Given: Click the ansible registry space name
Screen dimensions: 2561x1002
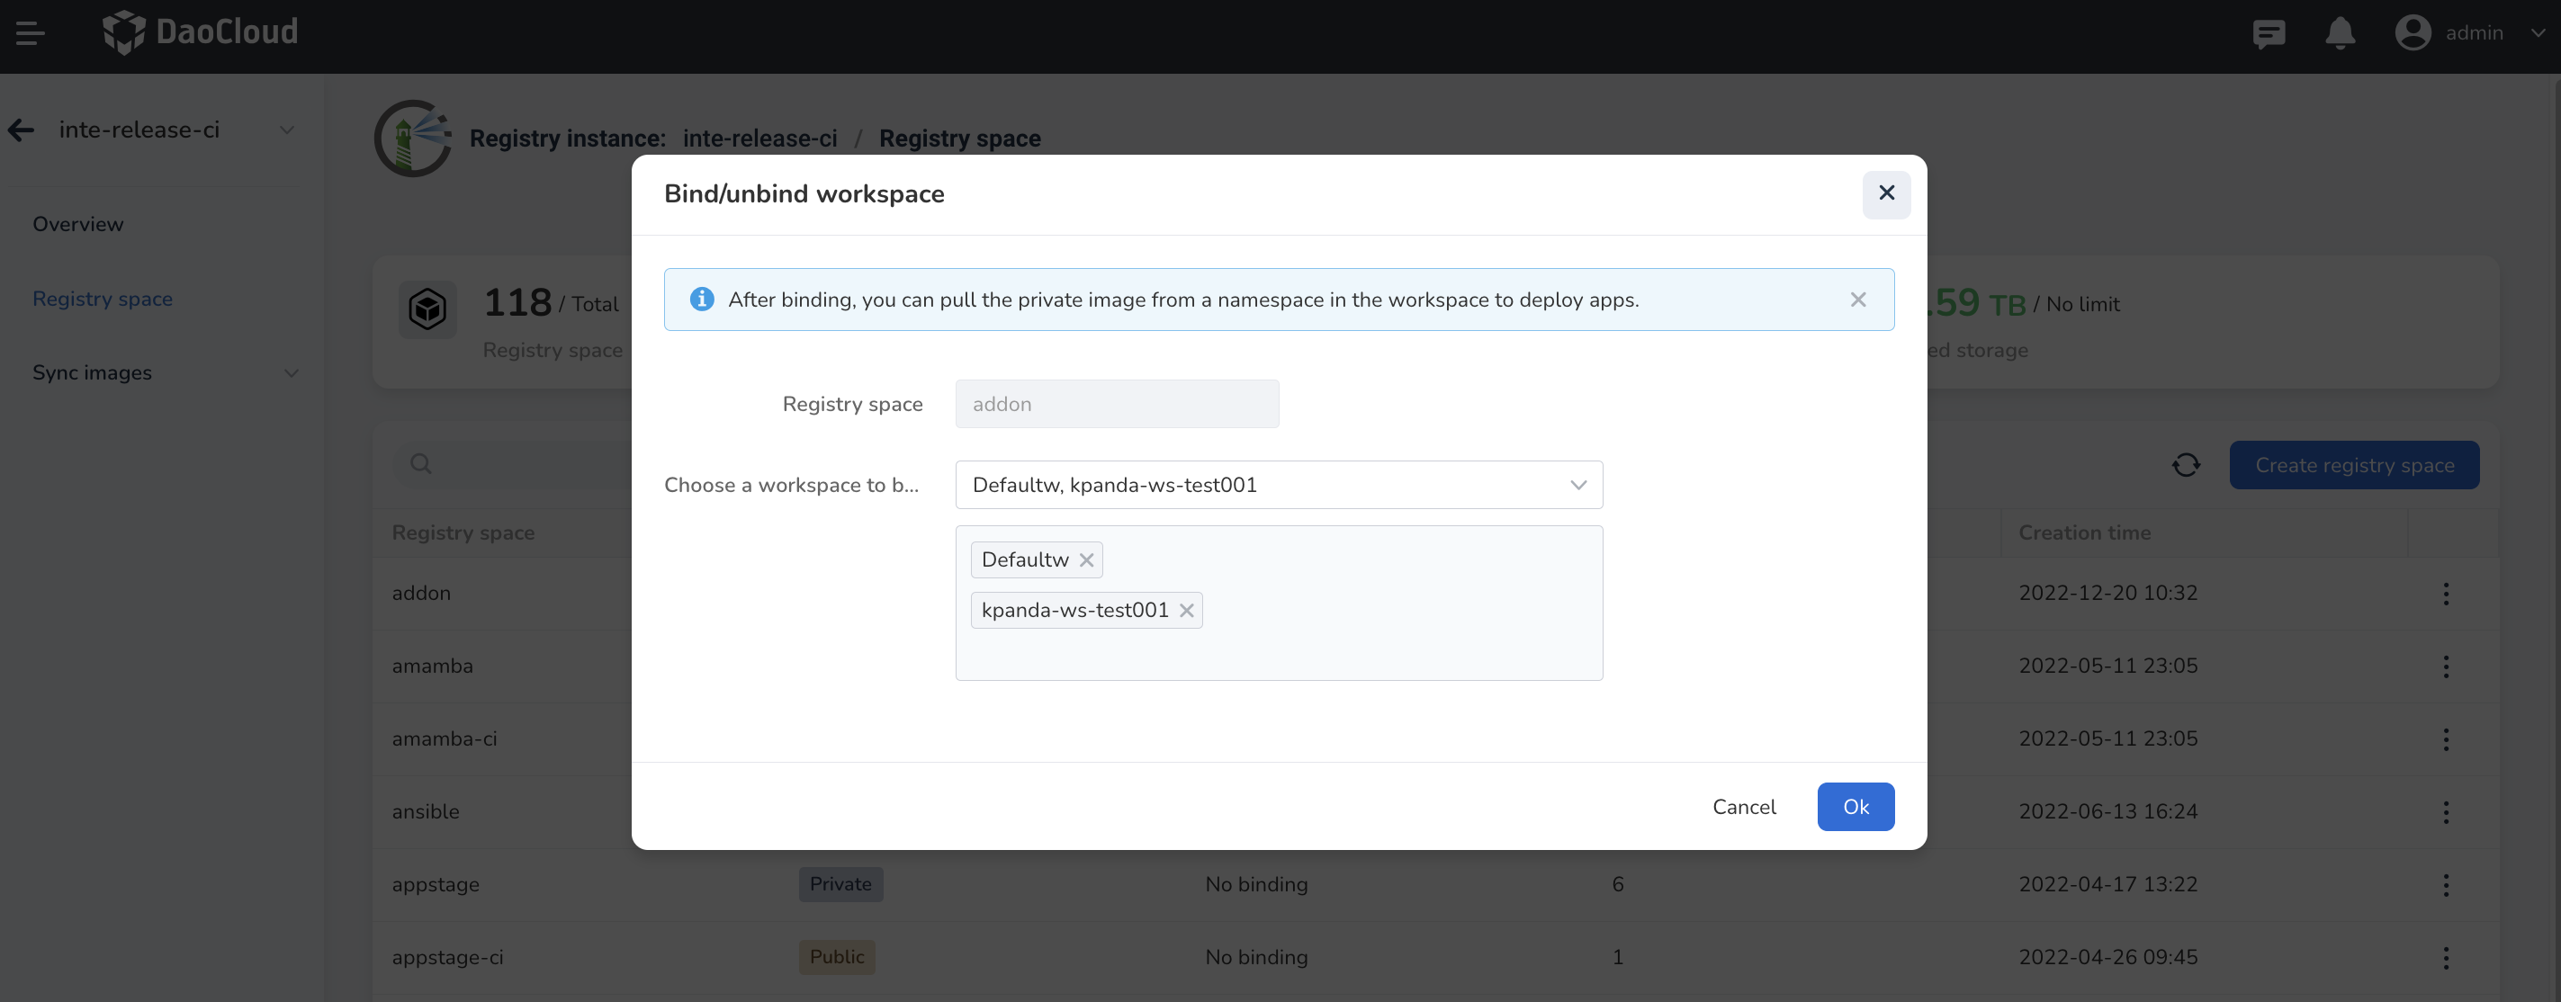Looking at the screenshot, I should 426,811.
